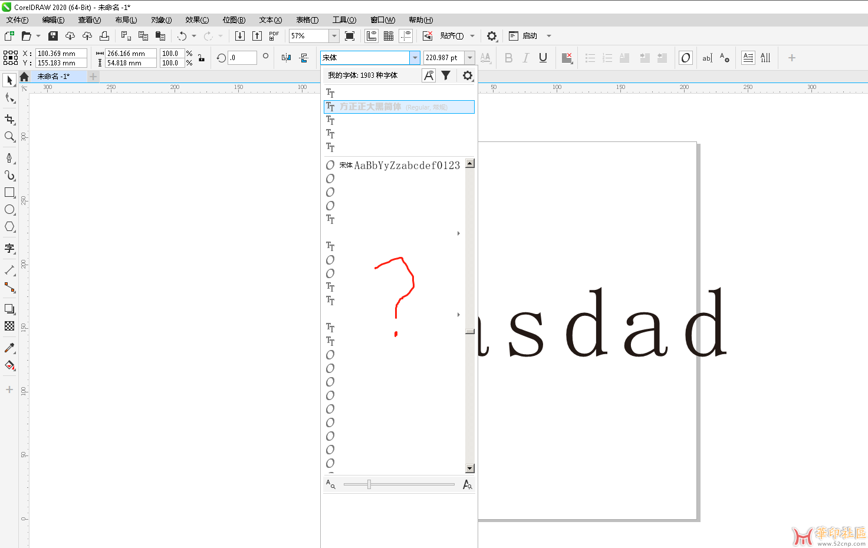Open font size dropdown arrow
The image size is (868, 548).
pos(470,58)
